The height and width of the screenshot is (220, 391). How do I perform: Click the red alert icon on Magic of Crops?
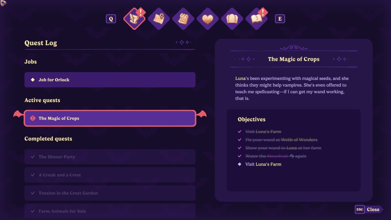tap(33, 118)
